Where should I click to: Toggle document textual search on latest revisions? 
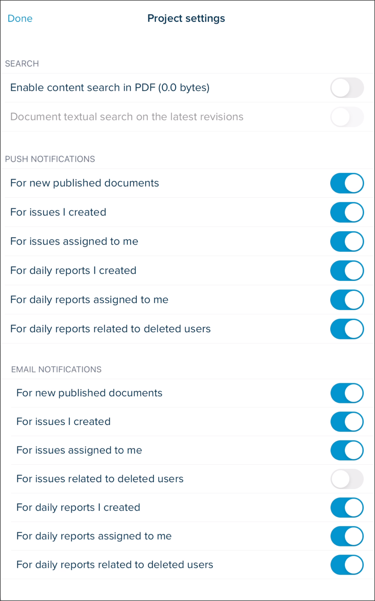347,117
